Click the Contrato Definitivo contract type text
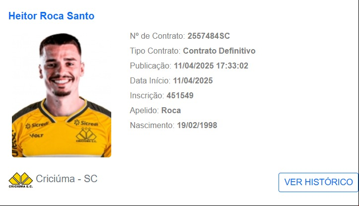This screenshot has height=206, width=359. [219, 51]
